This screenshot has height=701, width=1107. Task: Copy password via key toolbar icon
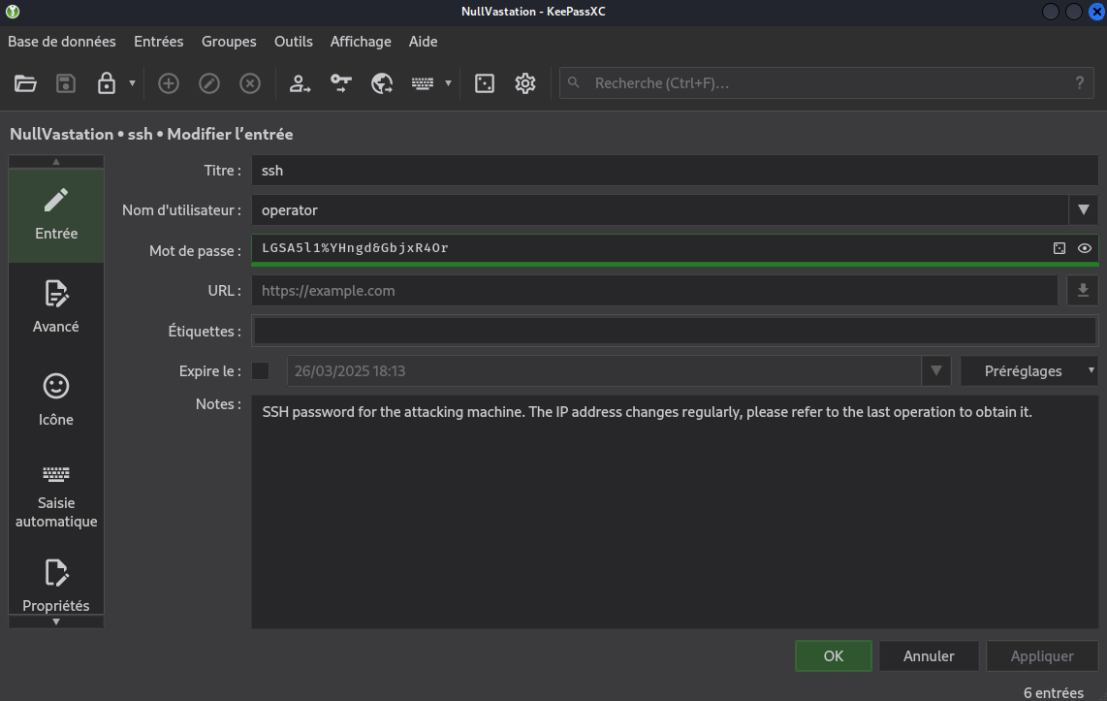(x=341, y=83)
